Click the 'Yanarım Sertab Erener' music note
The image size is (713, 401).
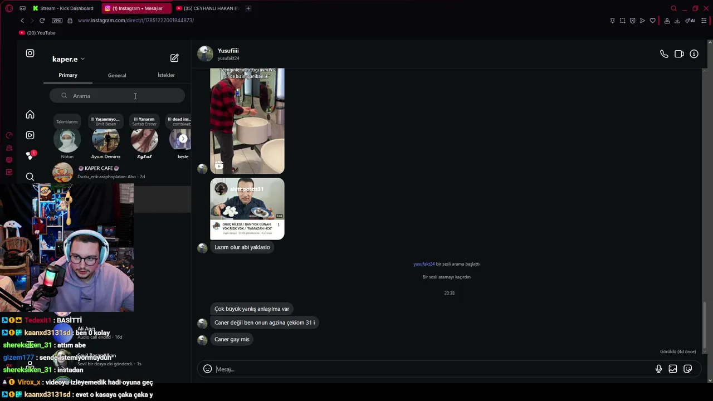point(144,121)
